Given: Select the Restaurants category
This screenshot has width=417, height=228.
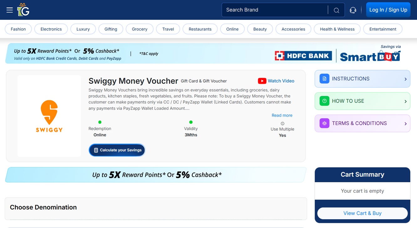Looking at the screenshot, I should pyautogui.click(x=200, y=29).
